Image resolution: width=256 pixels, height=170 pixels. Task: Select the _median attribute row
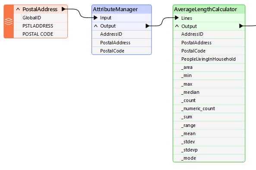coord(209,92)
